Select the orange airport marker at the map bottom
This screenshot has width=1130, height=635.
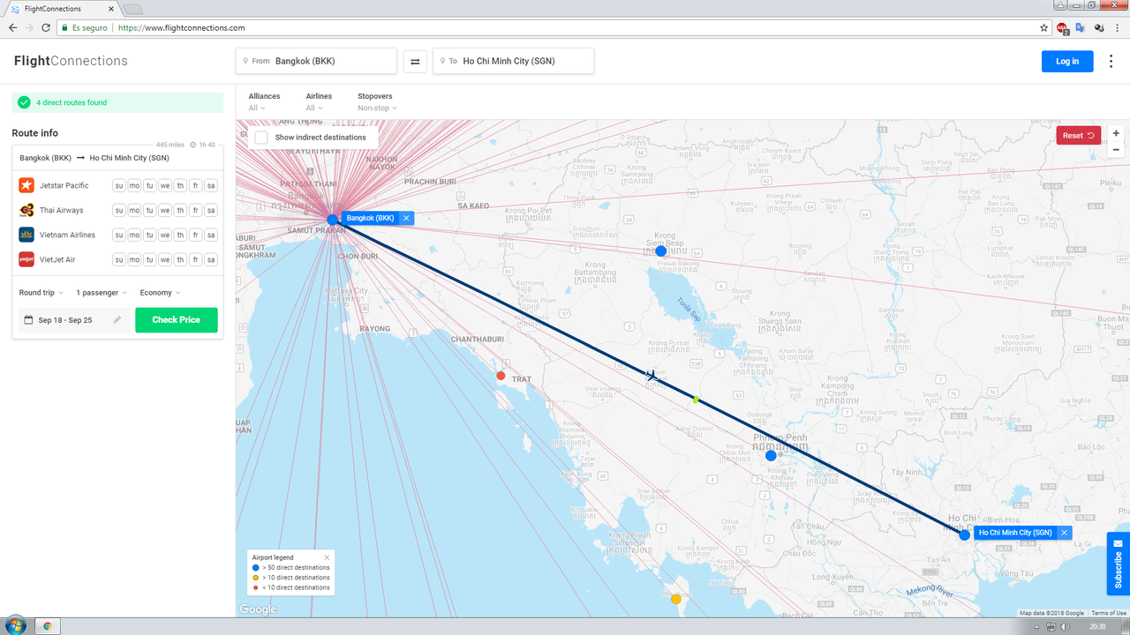(x=676, y=599)
